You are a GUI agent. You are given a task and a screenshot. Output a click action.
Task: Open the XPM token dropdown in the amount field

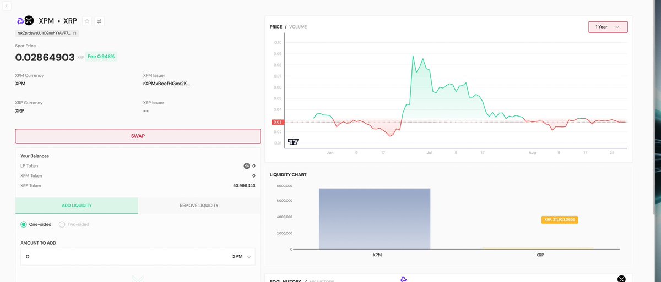pos(242,257)
